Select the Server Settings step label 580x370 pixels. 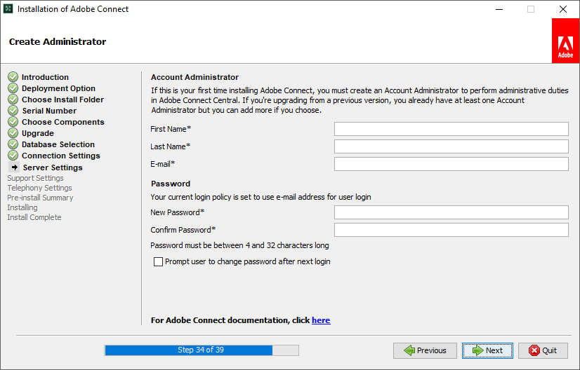tap(53, 167)
